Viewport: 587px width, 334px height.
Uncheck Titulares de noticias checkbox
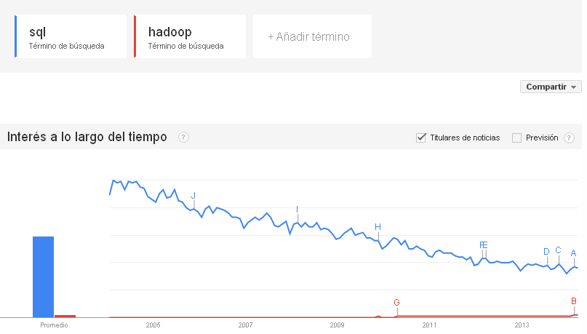click(420, 138)
